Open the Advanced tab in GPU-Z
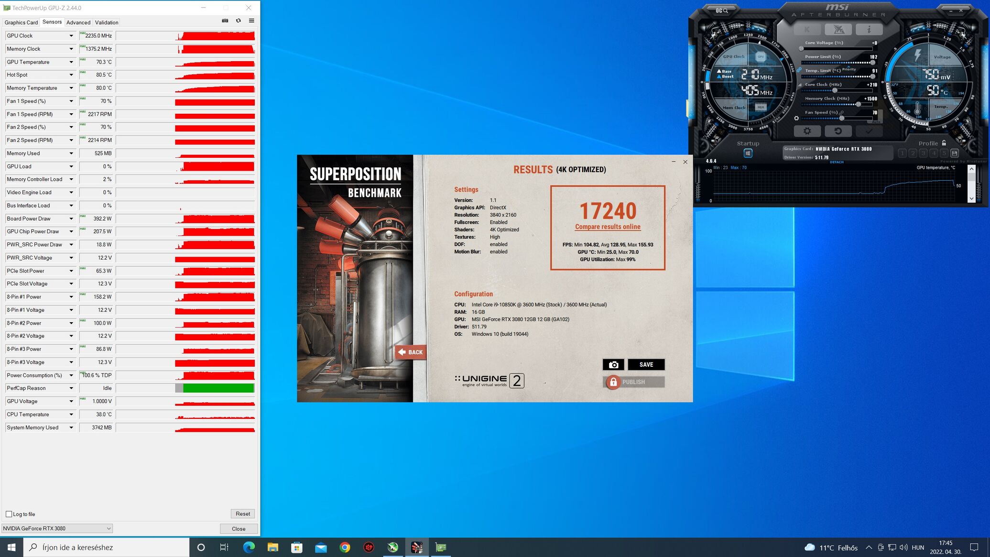This screenshot has height=557, width=990. [x=78, y=22]
